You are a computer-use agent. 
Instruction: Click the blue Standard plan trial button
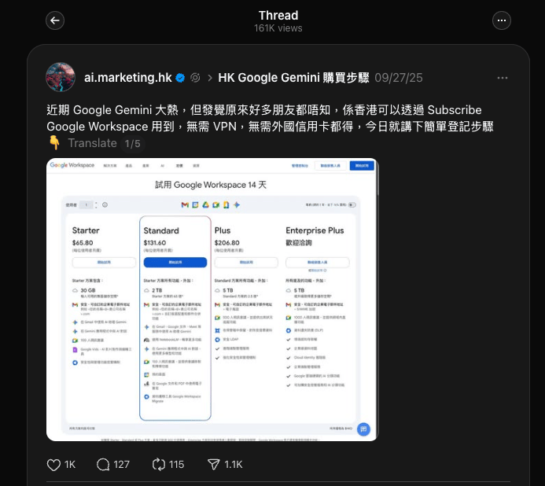click(x=175, y=263)
